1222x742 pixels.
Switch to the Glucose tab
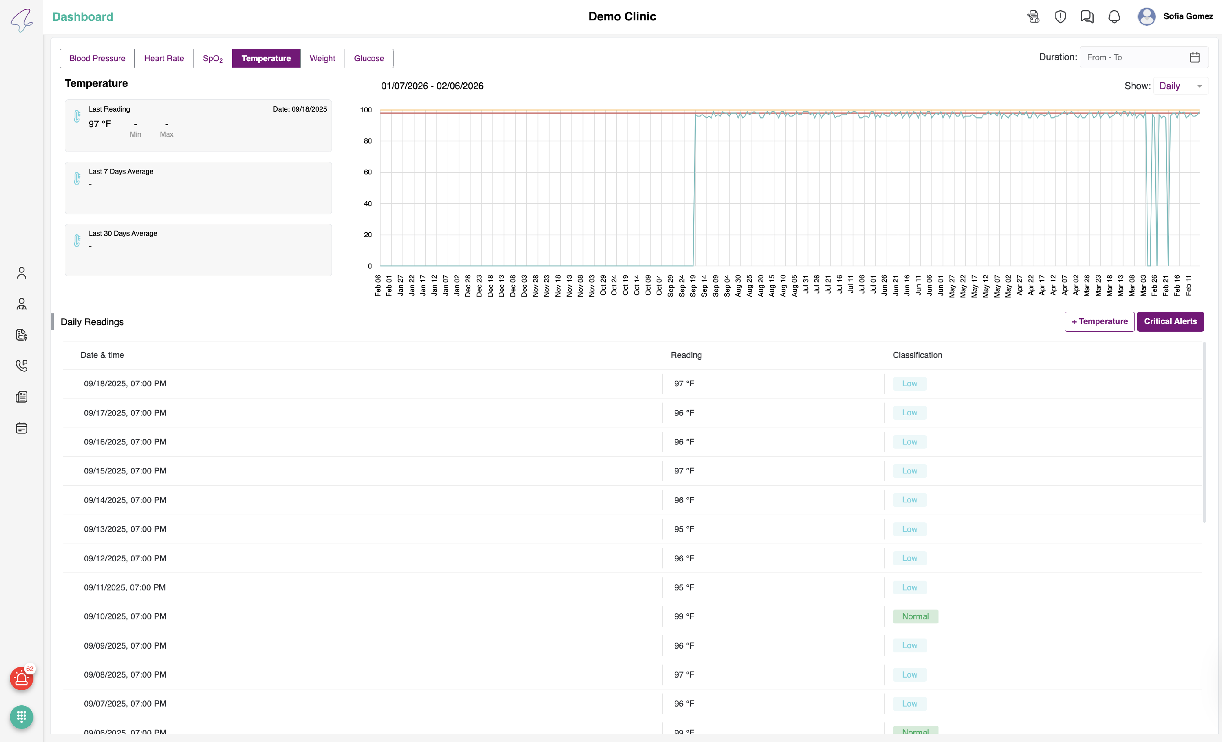(369, 59)
